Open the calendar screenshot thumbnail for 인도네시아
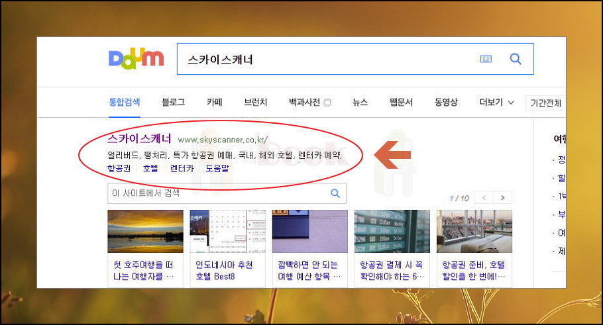 [228, 231]
